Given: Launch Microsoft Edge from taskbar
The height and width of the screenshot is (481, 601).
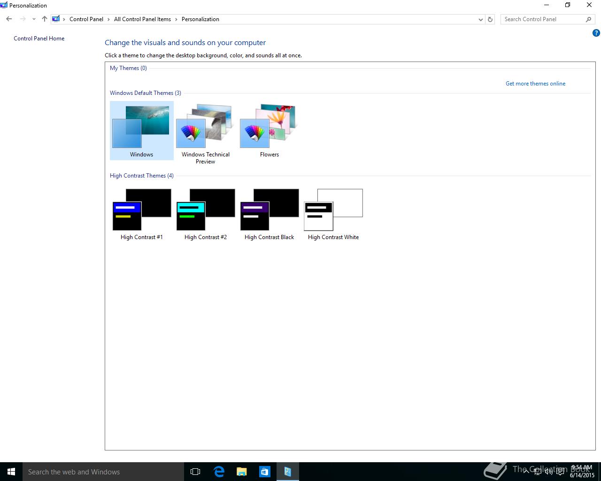Looking at the screenshot, I should pos(219,472).
